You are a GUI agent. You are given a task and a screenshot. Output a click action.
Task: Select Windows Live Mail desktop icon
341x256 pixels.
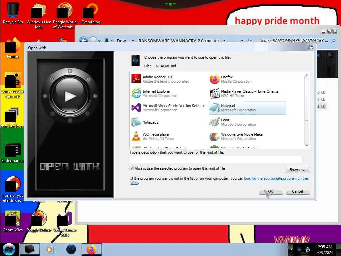click(39, 16)
